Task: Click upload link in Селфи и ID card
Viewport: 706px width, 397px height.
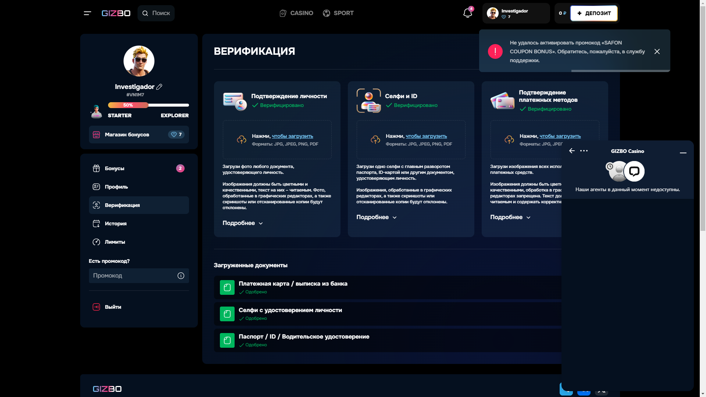Action: click(x=426, y=136)
